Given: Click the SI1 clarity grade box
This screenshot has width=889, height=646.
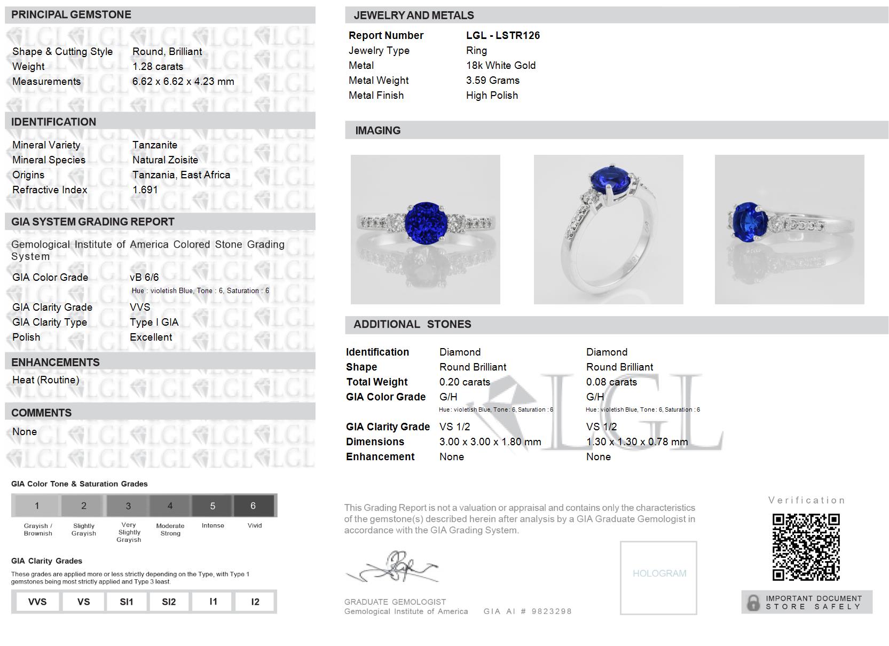Looking at the screenshot, I should click(127, 602).
